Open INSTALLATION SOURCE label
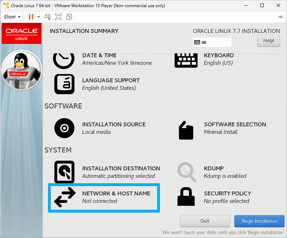Image resolution: width=287 pixels, height=238 pixels. click(x=114, y=124)
